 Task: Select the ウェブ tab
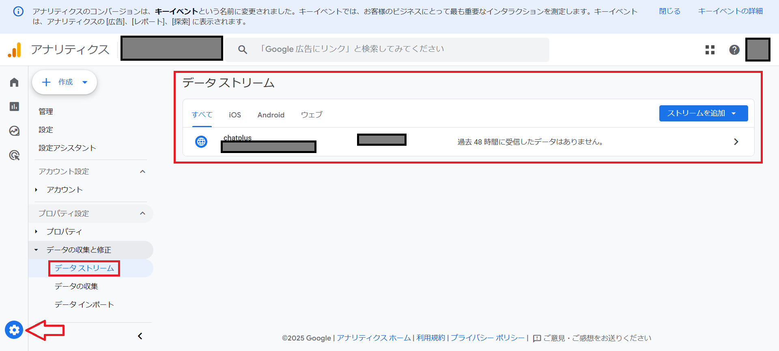pos(312,115)
